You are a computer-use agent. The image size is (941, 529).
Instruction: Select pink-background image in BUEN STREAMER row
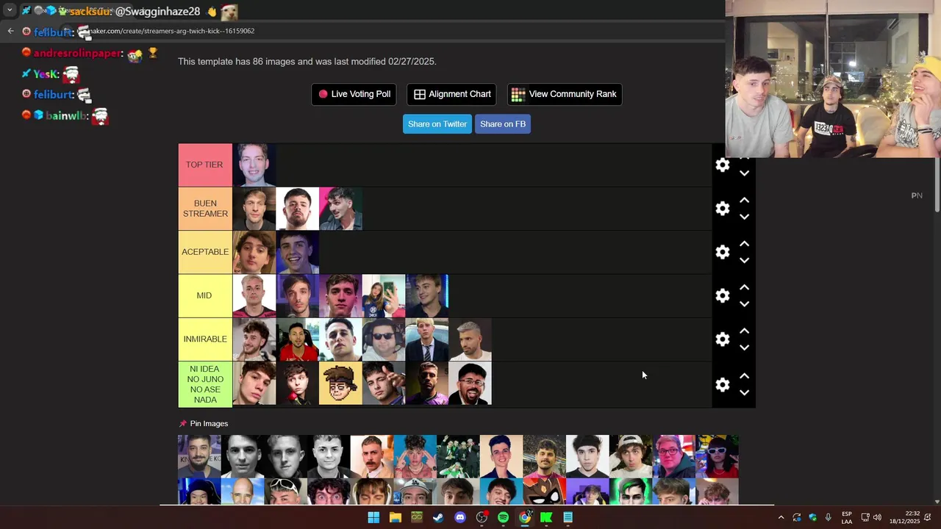[x=340, y=209]
